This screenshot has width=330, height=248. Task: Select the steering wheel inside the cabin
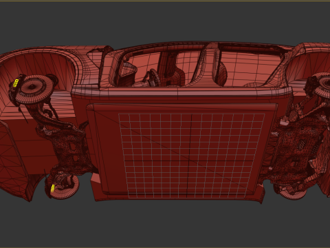pos(155,77)
